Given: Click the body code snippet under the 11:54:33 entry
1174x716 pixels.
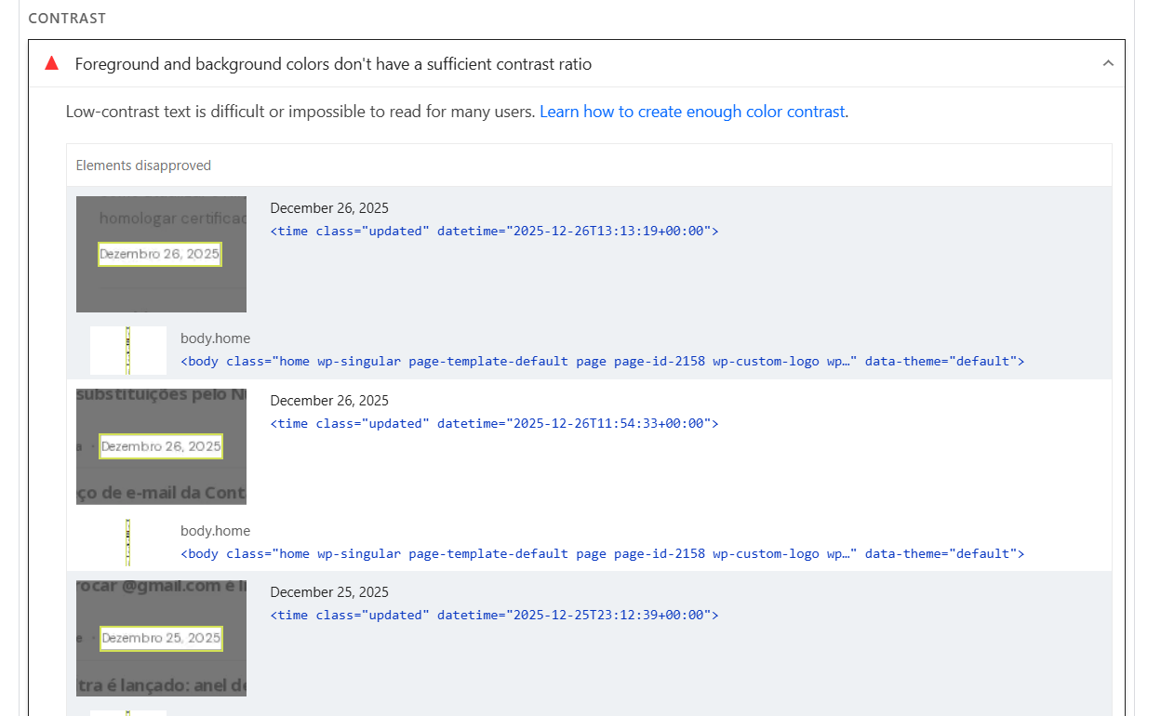Looking at the screenshot, I should [x=602, y=553].
